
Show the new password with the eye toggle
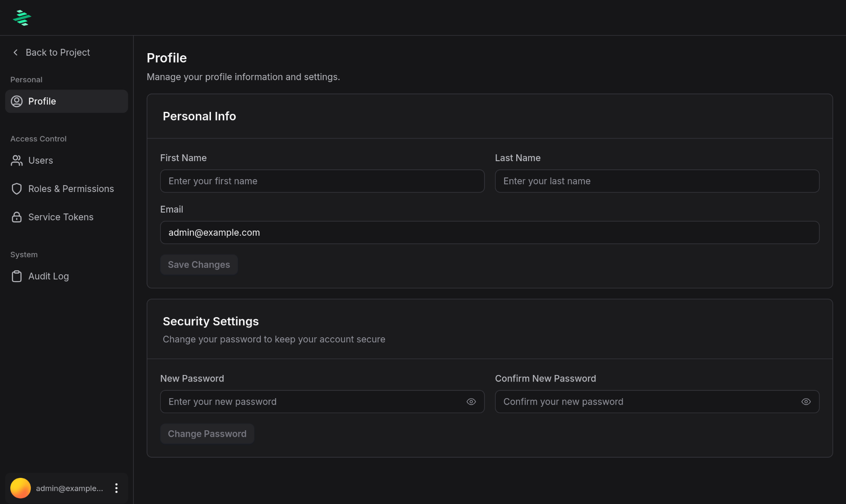[x=471, y=402]
